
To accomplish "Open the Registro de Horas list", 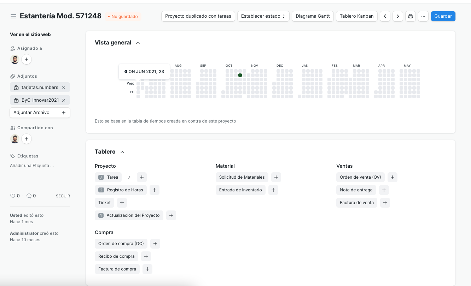I will (121, 190).
